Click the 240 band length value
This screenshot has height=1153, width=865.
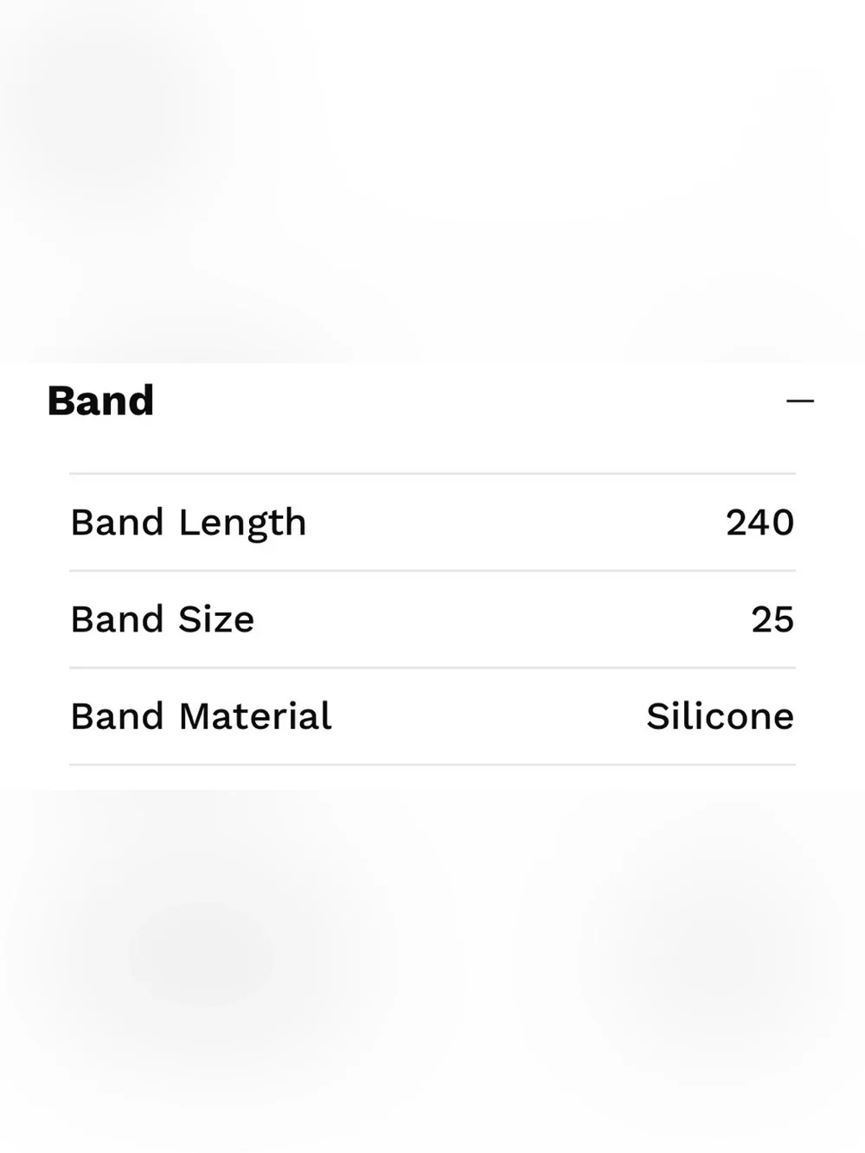(759, 522)
